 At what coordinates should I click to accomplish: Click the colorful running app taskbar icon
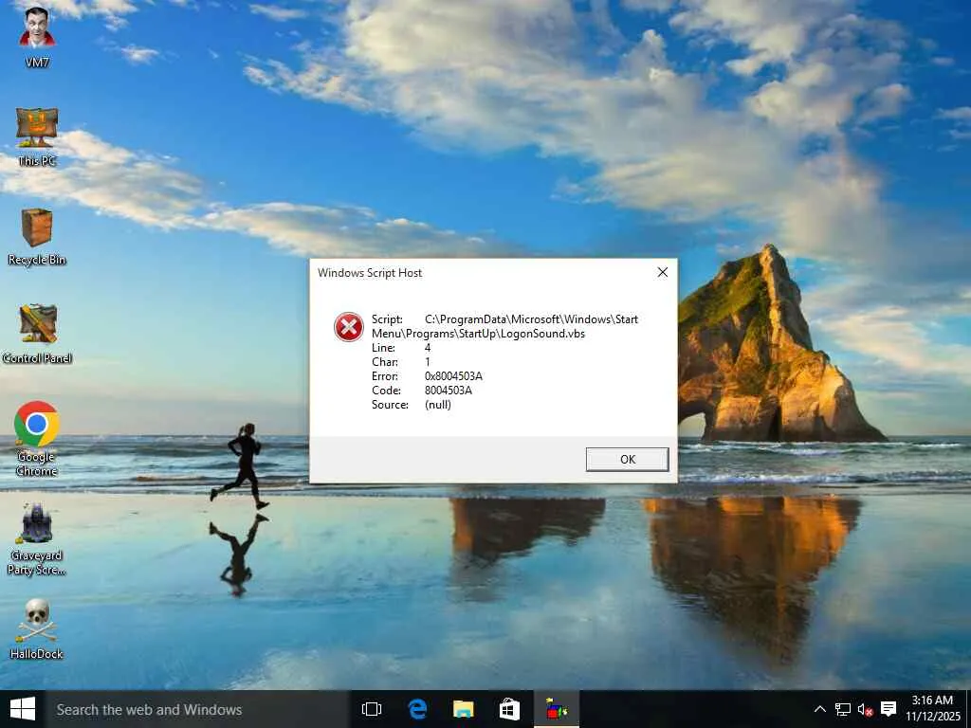(x=556, y=709)
